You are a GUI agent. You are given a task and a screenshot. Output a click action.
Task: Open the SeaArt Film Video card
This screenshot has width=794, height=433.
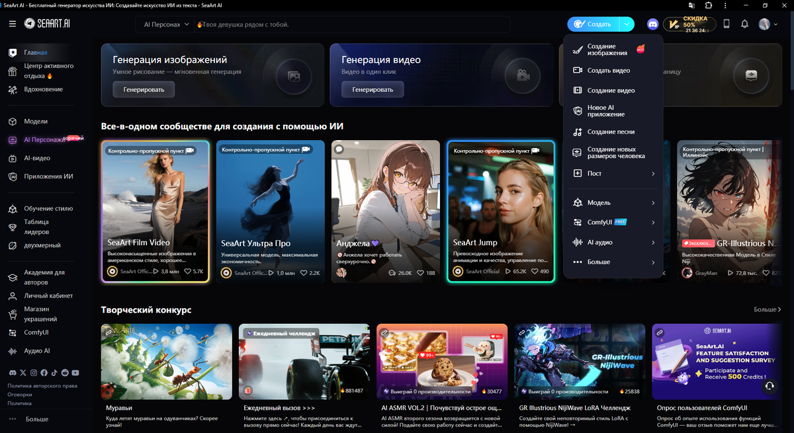tap(155, 212)
